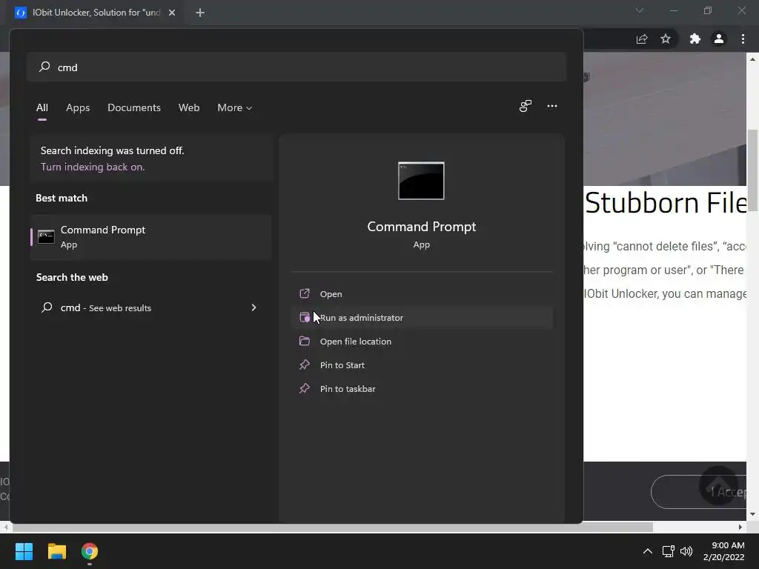Launch File Explorer from the taskbar

click(56, 551)
